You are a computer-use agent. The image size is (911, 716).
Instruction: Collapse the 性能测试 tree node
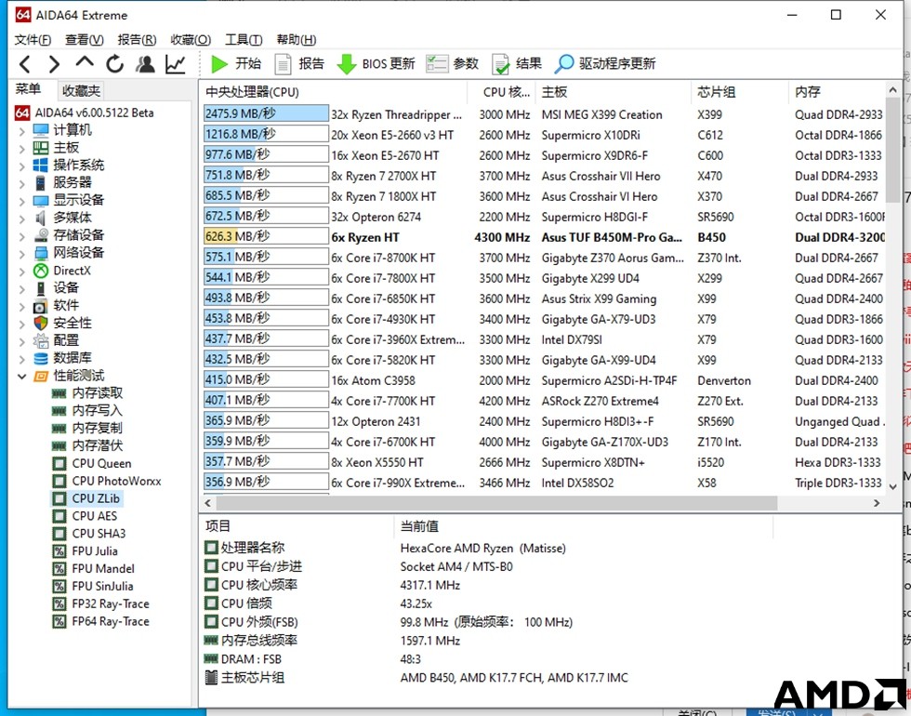pos(21,376)
